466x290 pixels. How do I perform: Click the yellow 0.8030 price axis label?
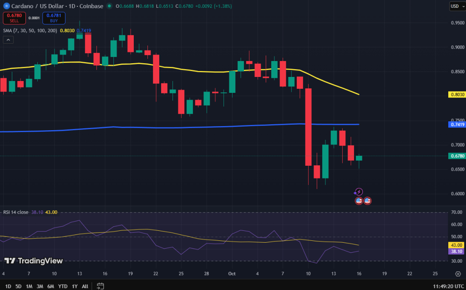457,95
